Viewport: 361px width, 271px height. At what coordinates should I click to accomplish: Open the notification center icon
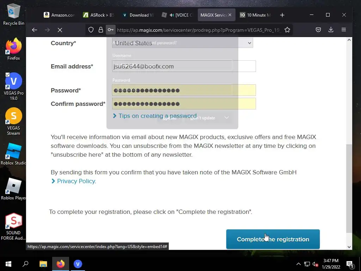pos(349,264)
